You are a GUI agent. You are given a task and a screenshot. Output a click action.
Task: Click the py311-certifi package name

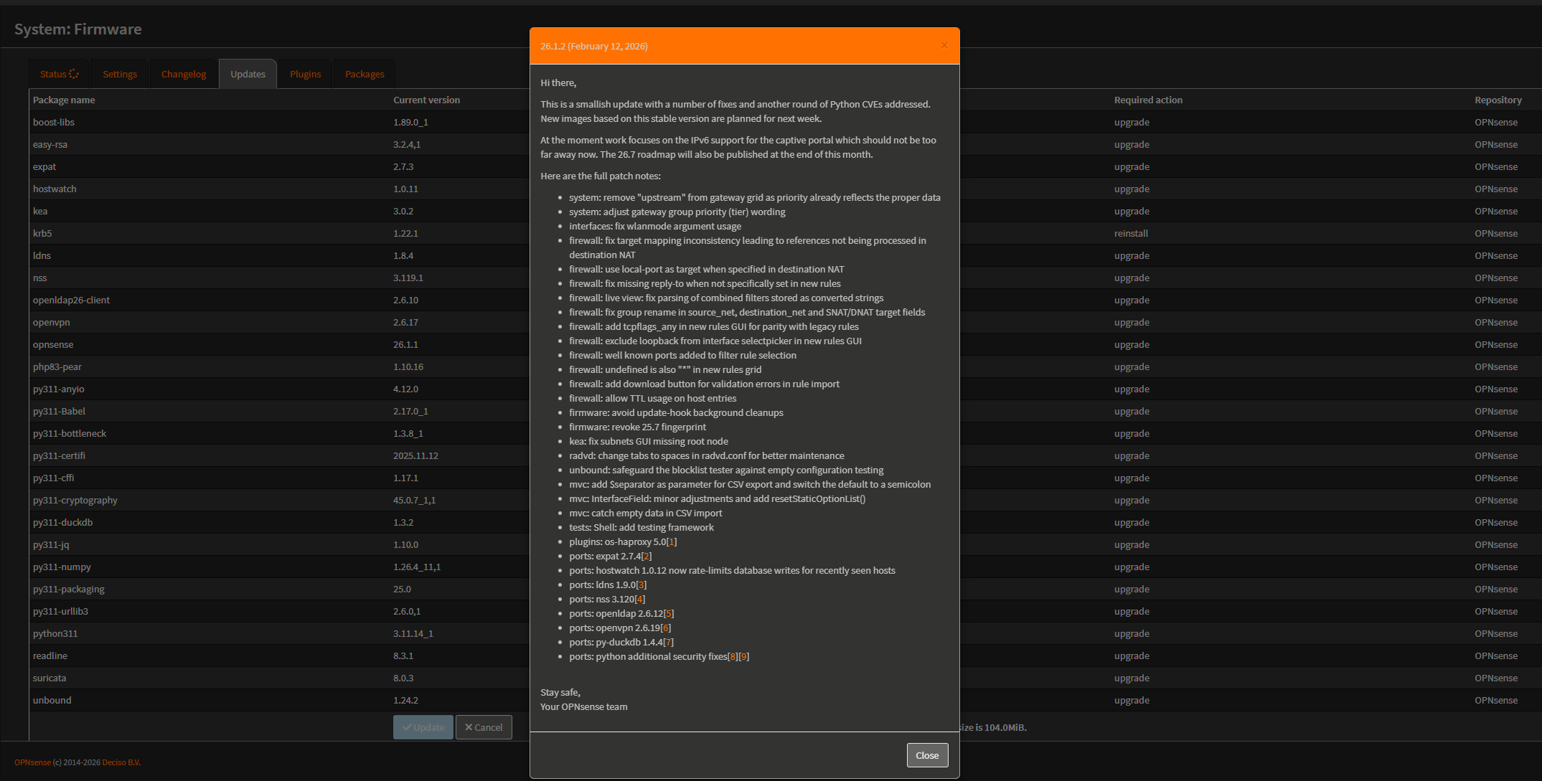point(59,455)
